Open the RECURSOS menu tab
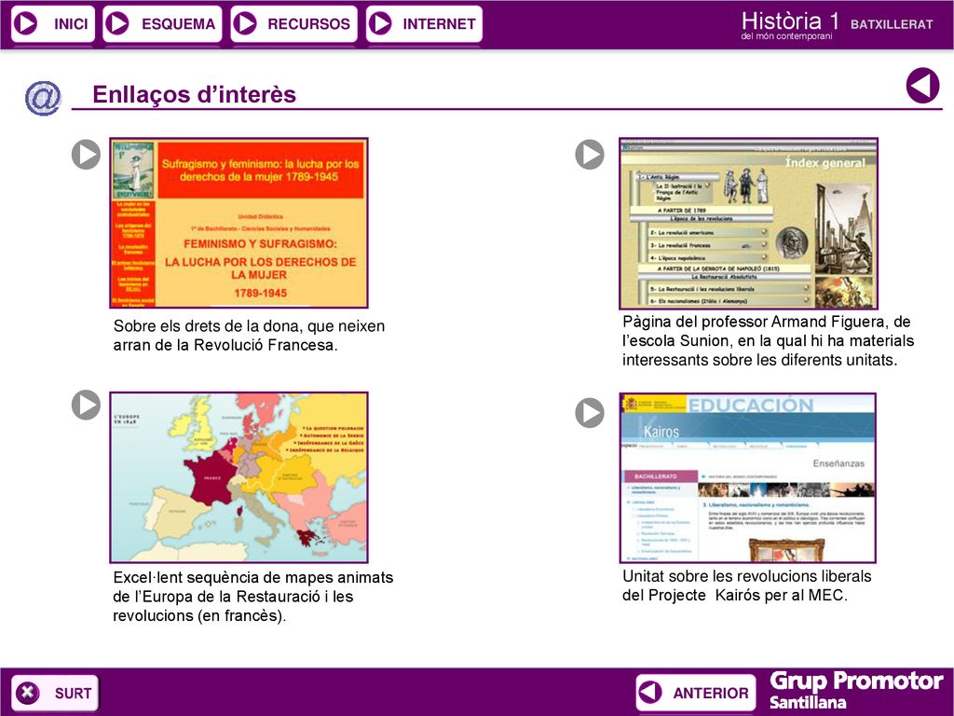 coord(293,23)
